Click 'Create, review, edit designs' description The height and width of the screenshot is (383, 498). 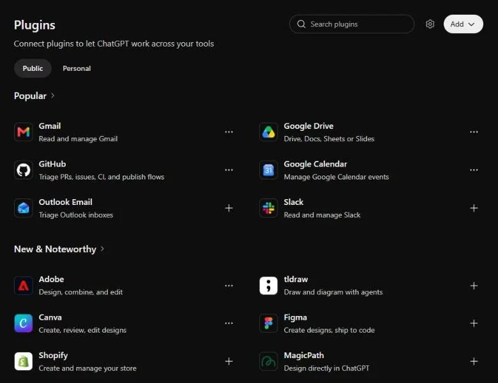pos(82,330)
